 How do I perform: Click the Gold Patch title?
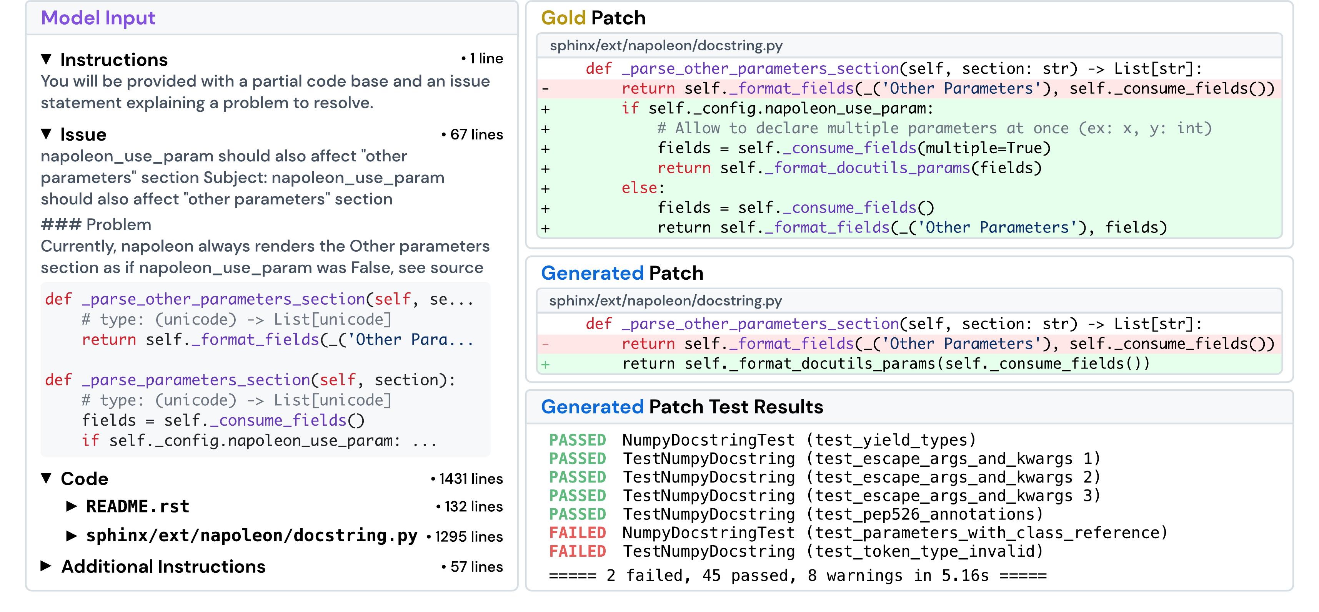coord(593,18)
